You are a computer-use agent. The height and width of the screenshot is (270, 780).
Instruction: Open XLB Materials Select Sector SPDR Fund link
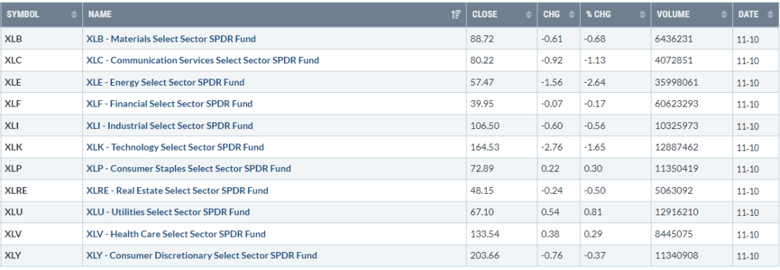click(x=171, y=39)
